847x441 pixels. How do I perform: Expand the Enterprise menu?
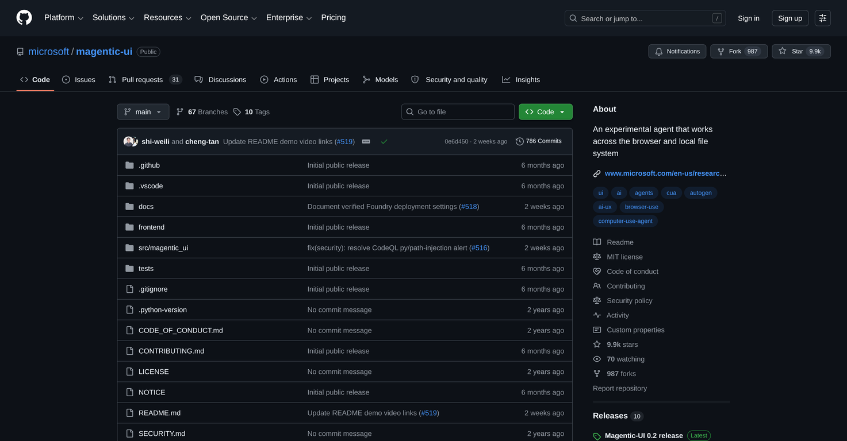click(289, 18)
